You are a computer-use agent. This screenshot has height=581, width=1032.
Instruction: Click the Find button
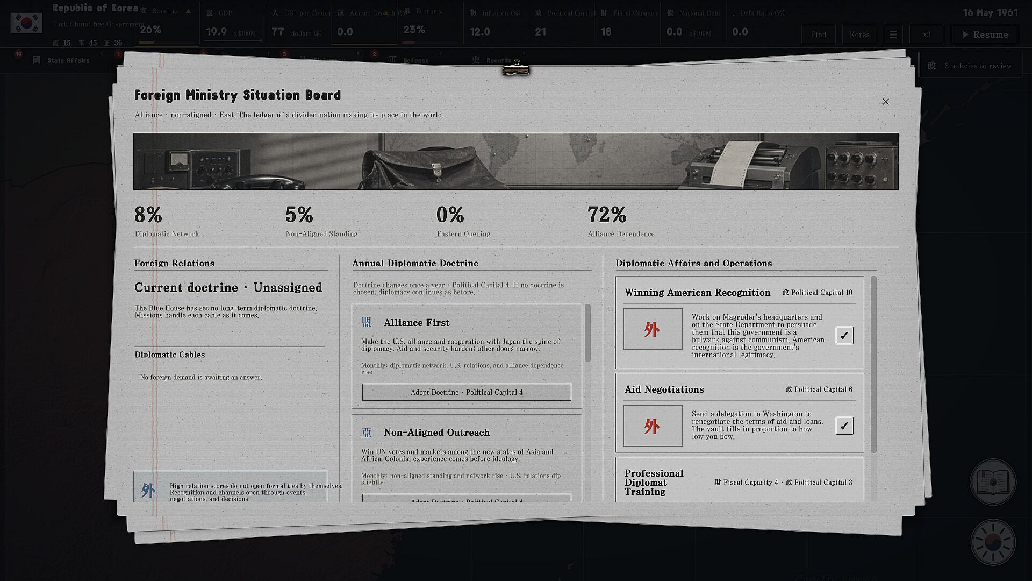[819, 34]
